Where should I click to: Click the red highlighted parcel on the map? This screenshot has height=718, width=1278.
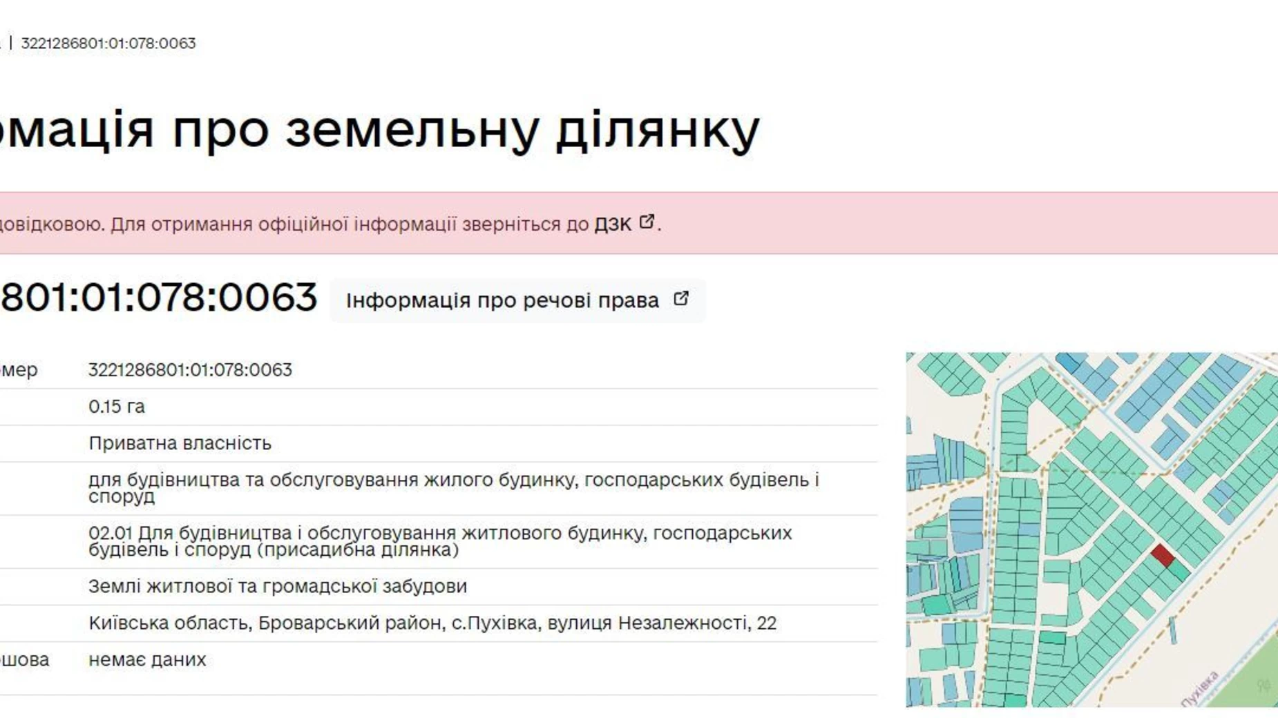[1162, 555]
